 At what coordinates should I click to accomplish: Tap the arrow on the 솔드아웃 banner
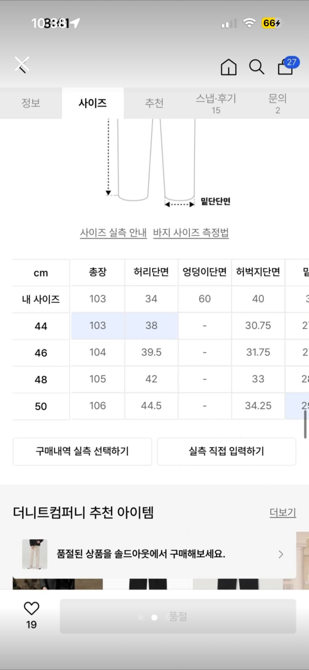coord(280,554)
